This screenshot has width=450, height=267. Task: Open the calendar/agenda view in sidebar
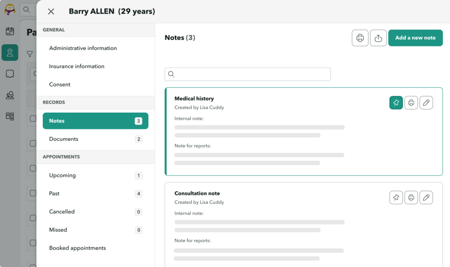10,31
